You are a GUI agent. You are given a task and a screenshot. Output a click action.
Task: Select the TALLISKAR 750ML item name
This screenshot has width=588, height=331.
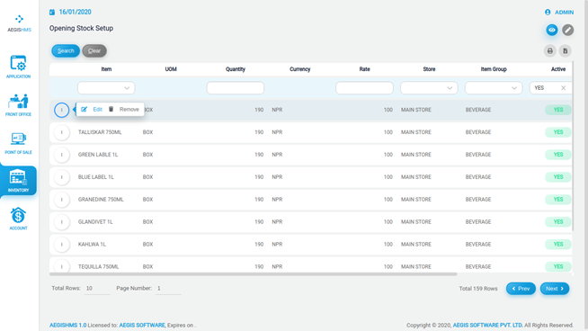pos(100,132)
